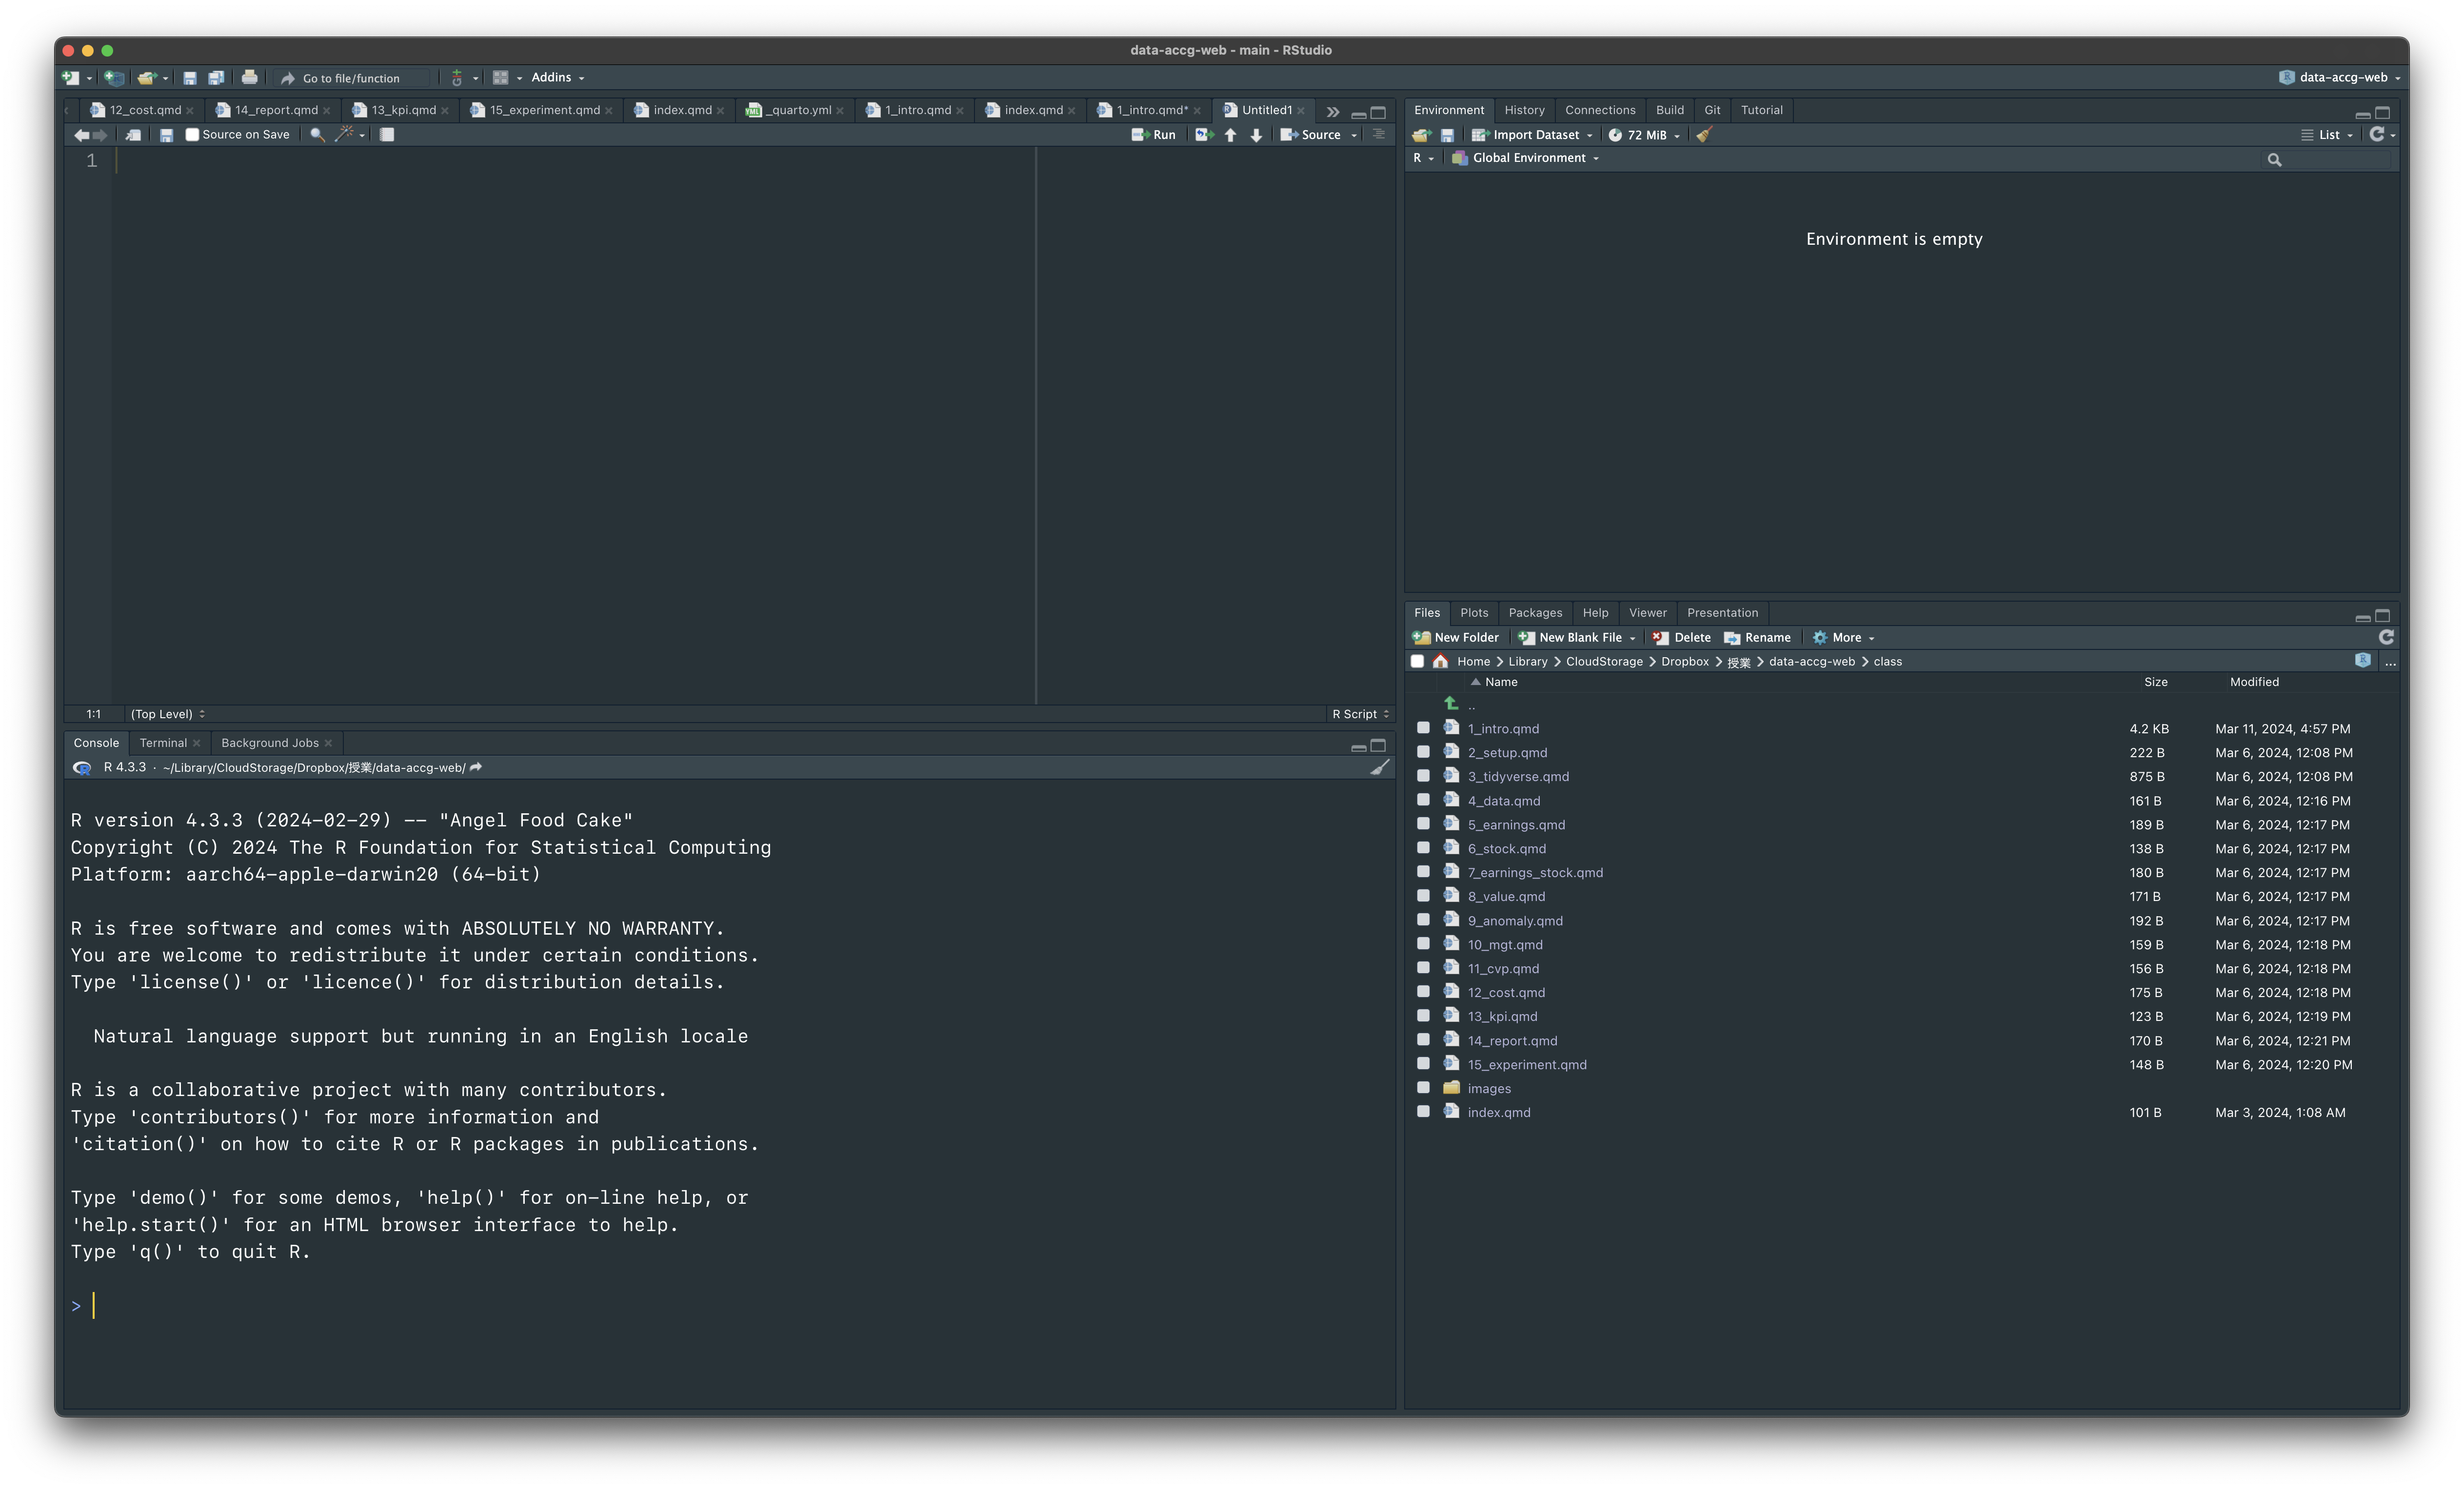Screen dimensions: 2464x1489
Task: Open the code tools magic wand
Action: 344,135
